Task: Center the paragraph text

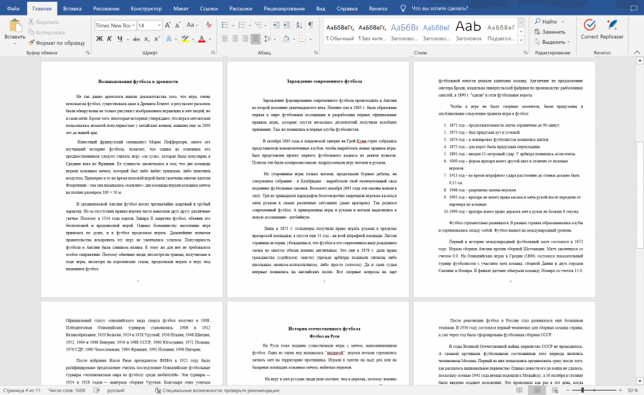Action: pos(235,39)
